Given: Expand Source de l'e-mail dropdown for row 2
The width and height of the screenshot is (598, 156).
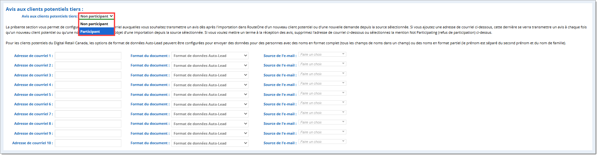Looking at the screenshot, I should pyautogui.click(x=322, y=64).
